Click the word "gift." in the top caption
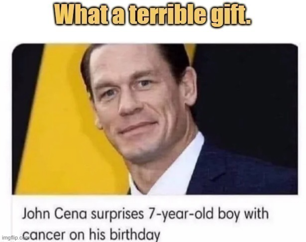The width and height of the screenshot is (306, 242). coord(232,15)
